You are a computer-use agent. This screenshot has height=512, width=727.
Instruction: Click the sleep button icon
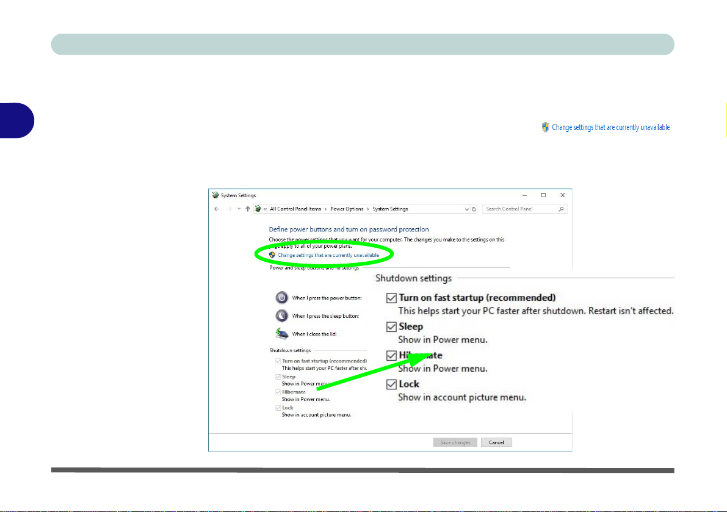click(281, 315)
